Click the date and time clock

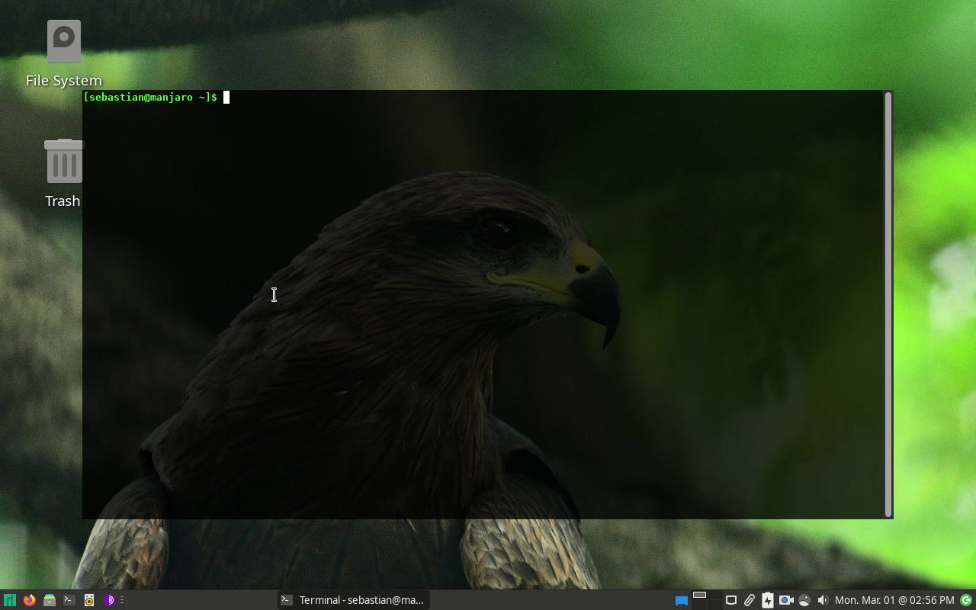click(894, 600)
